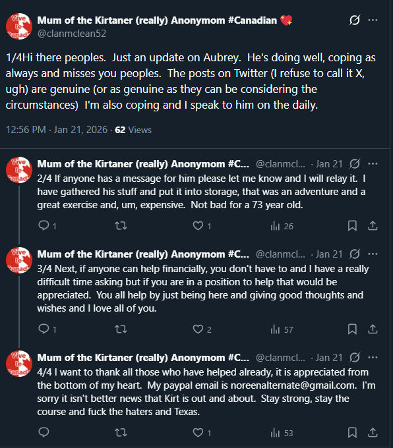Viewport: 393px width, 448px height.
Task: Share the 3/4 financial help post
Action: coord(373,329)
